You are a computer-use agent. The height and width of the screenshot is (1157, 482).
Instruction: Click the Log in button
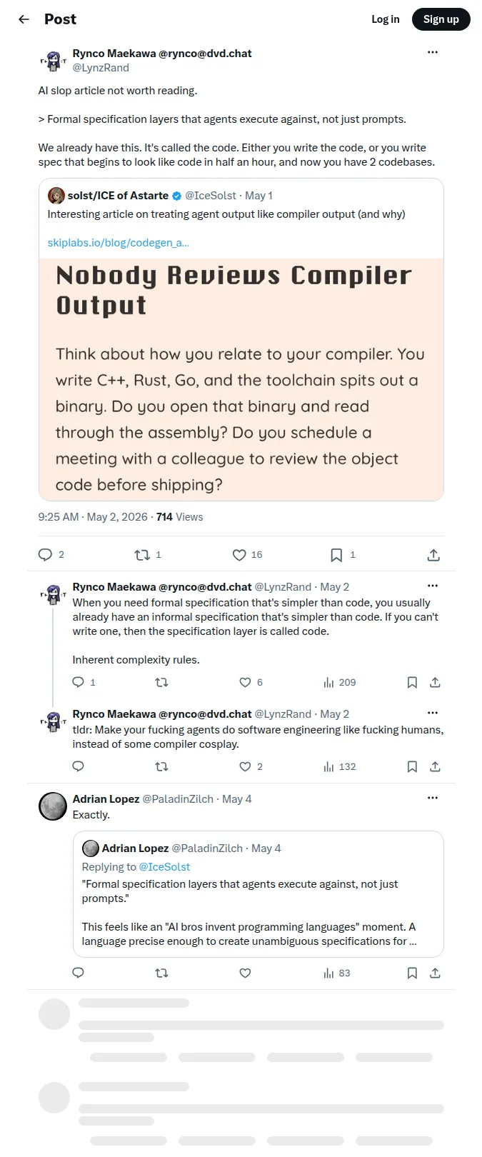click(386, 19)
